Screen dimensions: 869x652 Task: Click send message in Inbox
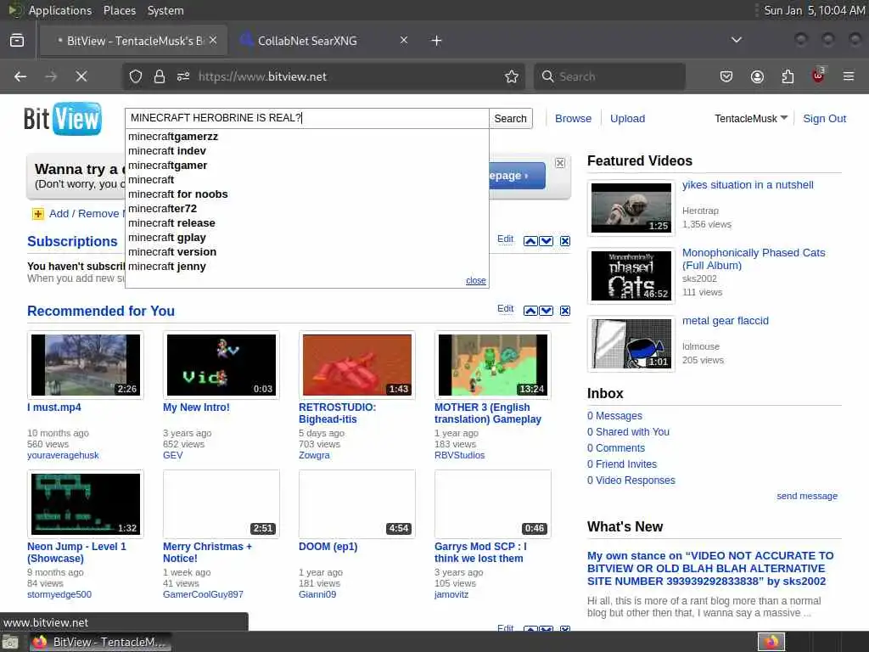[807, 496]
